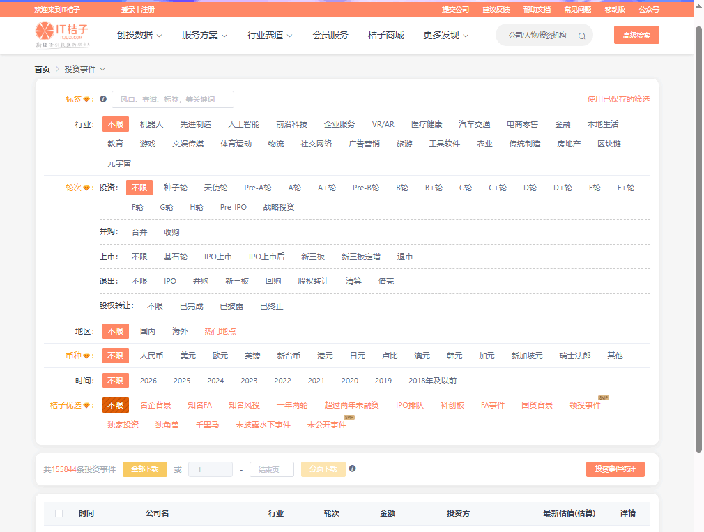Select 人工智能 in the industry filter

pos(244,124)
